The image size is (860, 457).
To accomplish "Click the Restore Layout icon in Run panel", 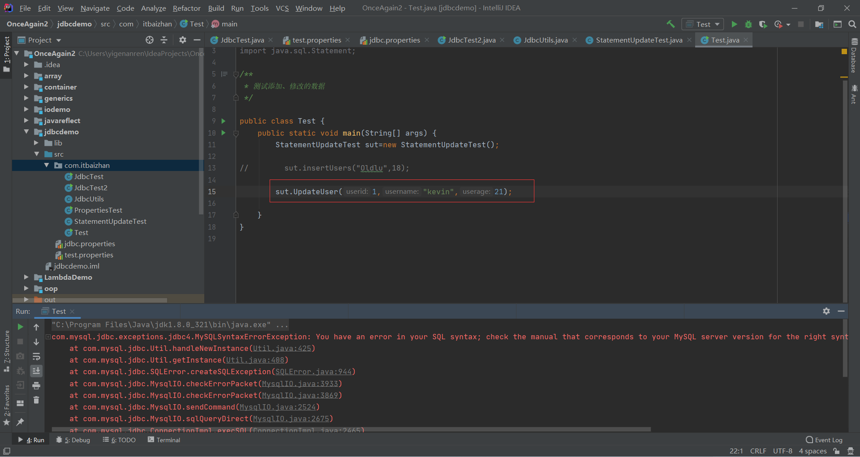I will pyautogui.click(x=20, y=403).
